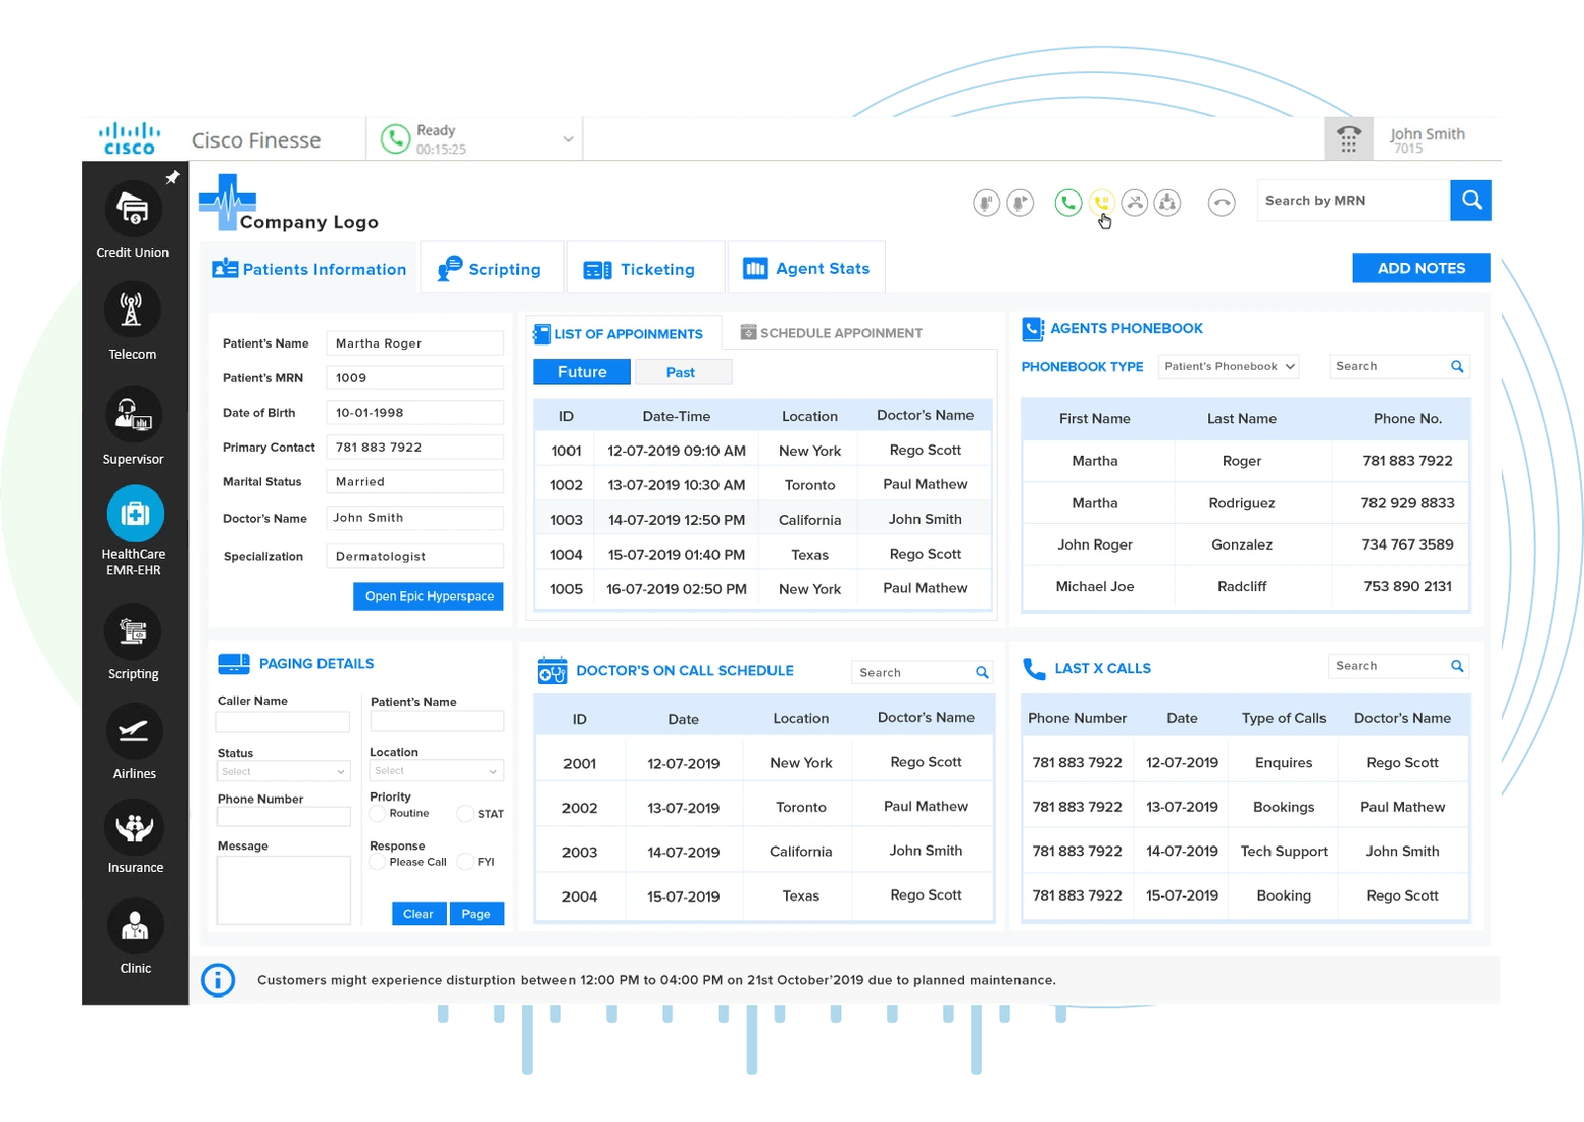Select the FYI response radio button
This screenshot has height=1122, width=1584.
pyautogui.click(x=465, y=862)
